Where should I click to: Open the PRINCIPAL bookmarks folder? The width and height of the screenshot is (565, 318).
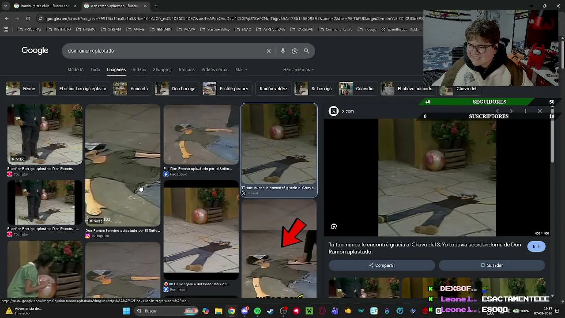click(30, 30)
